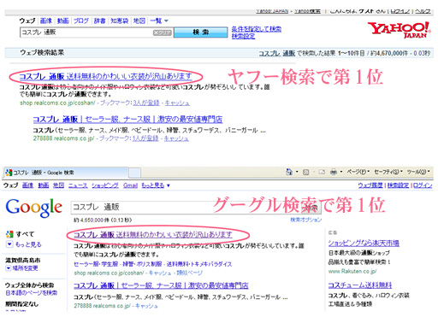Select the Yahoo 知恵袋 search tab

[x=120, y=21]
